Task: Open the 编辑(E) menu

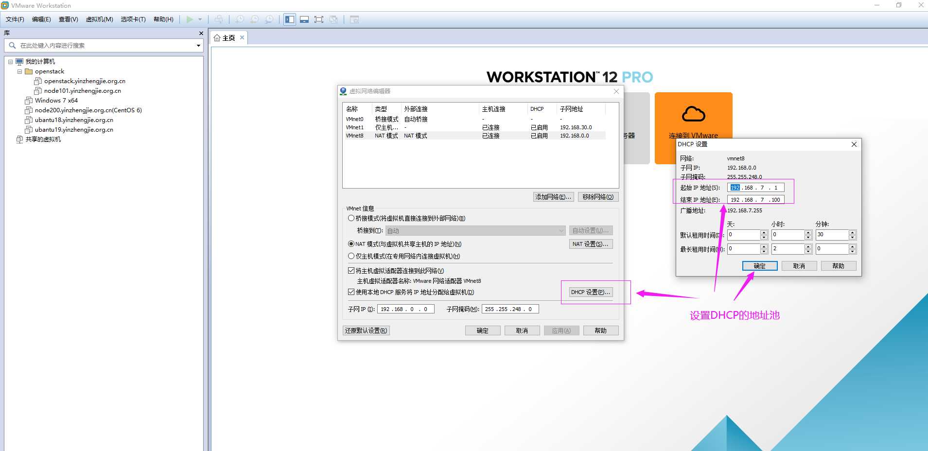Action: pyautogui.click(x=41, y=19)
